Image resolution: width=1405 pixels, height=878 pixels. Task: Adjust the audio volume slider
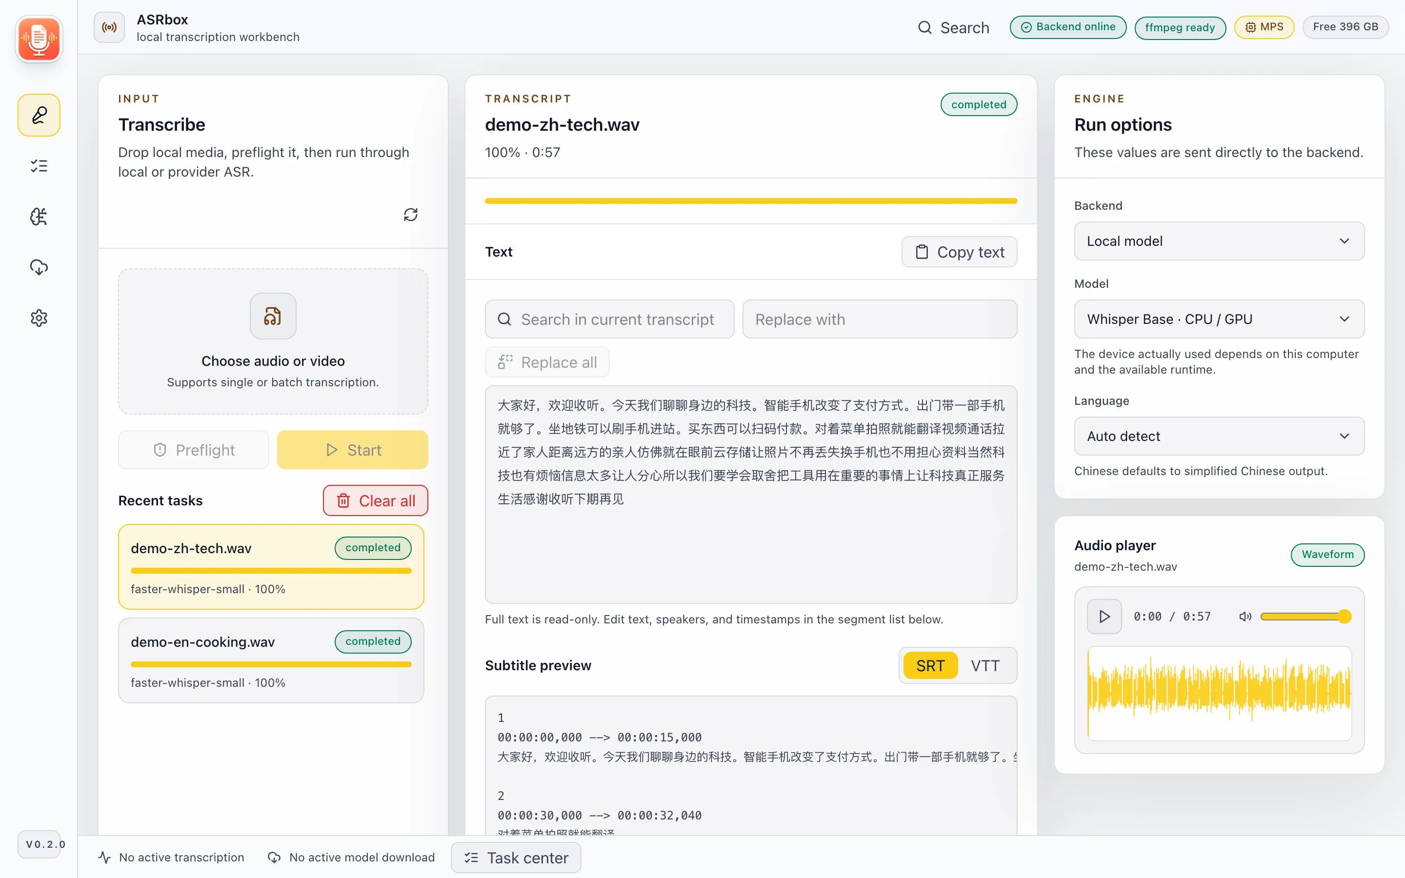tap(1305, 616)
